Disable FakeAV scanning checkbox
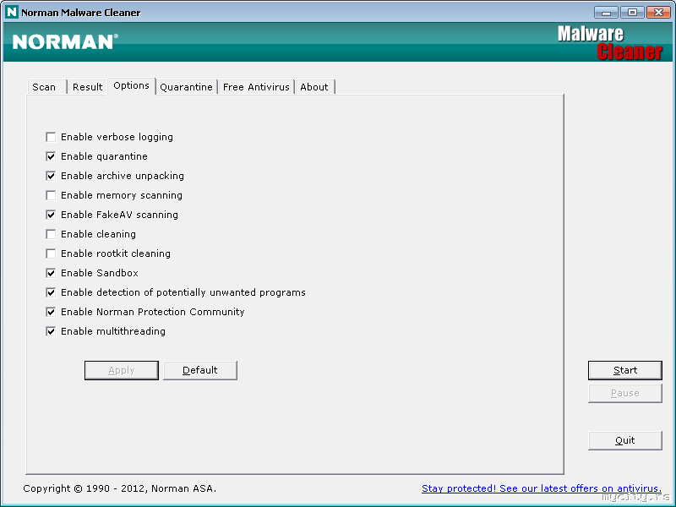Image resolution: width=676 pixels, height=507 pixels. (x=51, y=215)
